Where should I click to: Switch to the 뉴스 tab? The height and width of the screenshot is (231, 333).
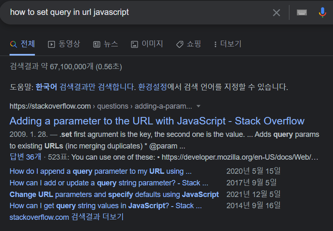[x=105, y=44]
